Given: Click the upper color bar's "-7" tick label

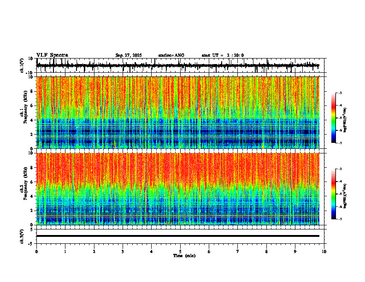Looking at the screenshot, I should [340, 143].
